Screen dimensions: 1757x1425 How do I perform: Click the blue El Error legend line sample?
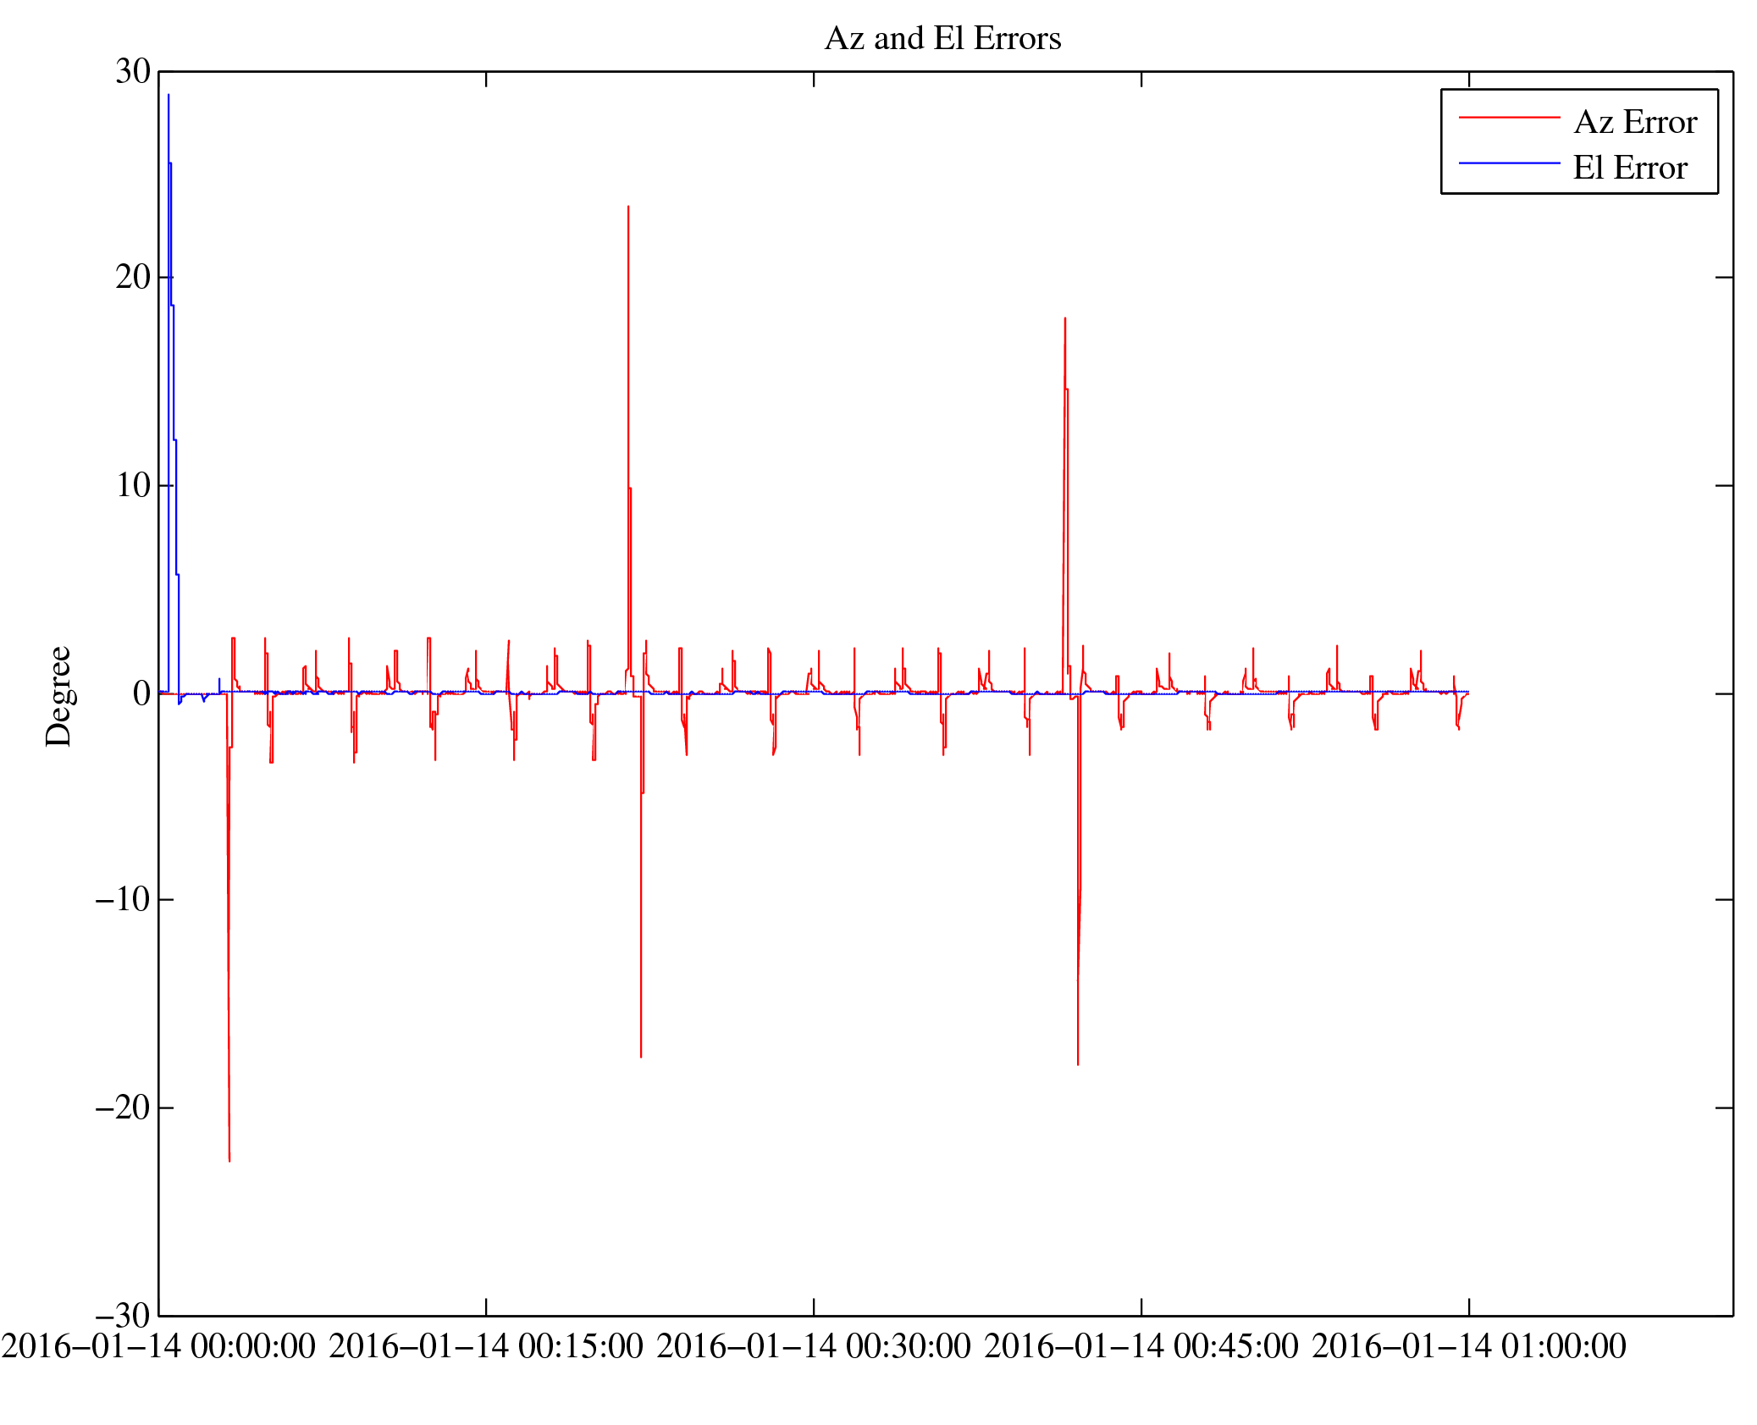point(1508,163)
